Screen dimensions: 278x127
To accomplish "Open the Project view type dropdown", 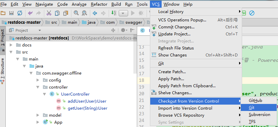I will [x=40, y=30].
